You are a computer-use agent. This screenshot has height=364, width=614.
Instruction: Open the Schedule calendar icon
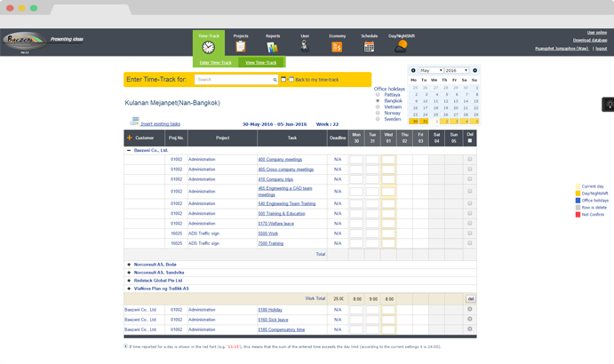(x=369, y=47)
